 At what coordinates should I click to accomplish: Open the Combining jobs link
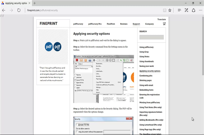(146, 76)
